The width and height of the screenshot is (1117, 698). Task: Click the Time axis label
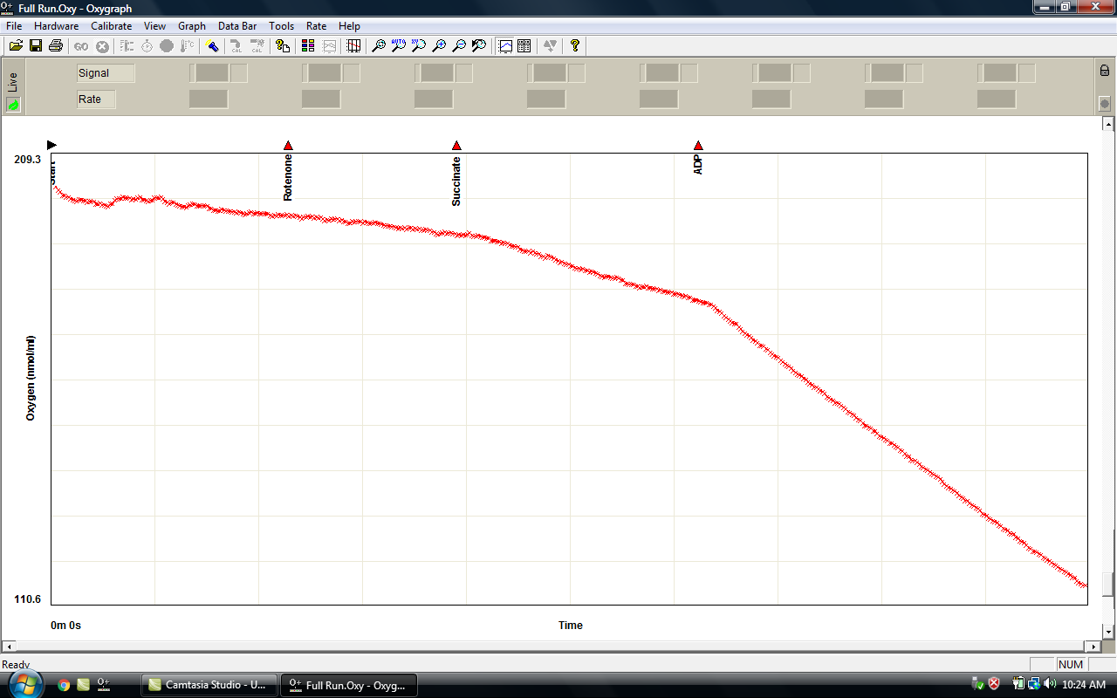tap(571, 626)
